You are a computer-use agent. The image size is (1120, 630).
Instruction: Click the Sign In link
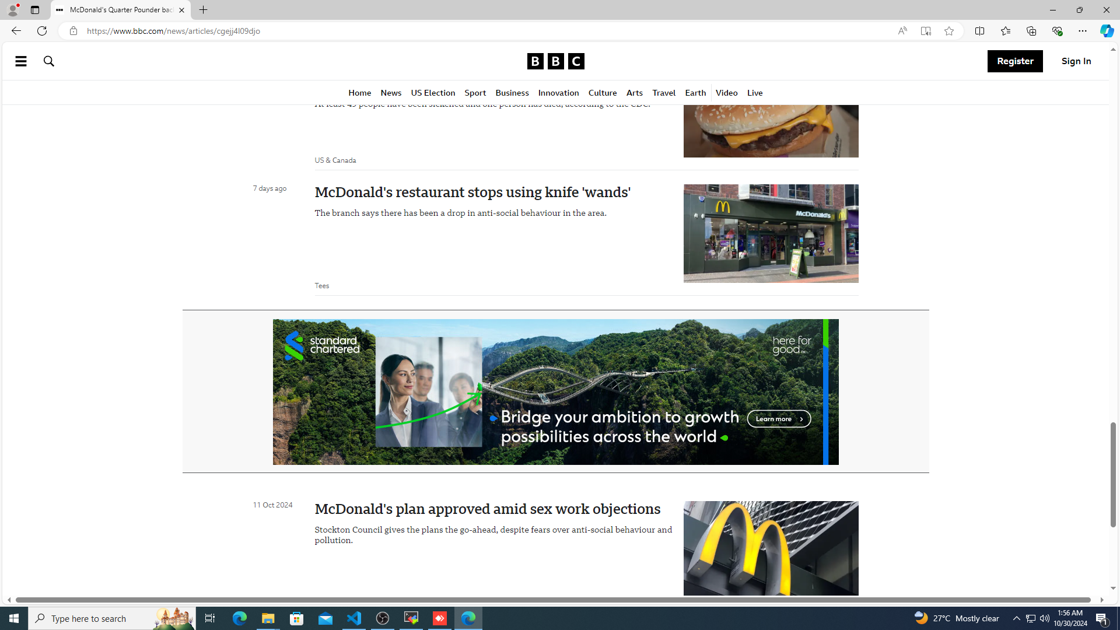(x=1076, y=61)
